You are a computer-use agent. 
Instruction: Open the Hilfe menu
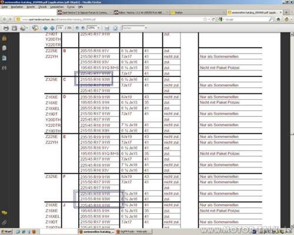(81, 7)
